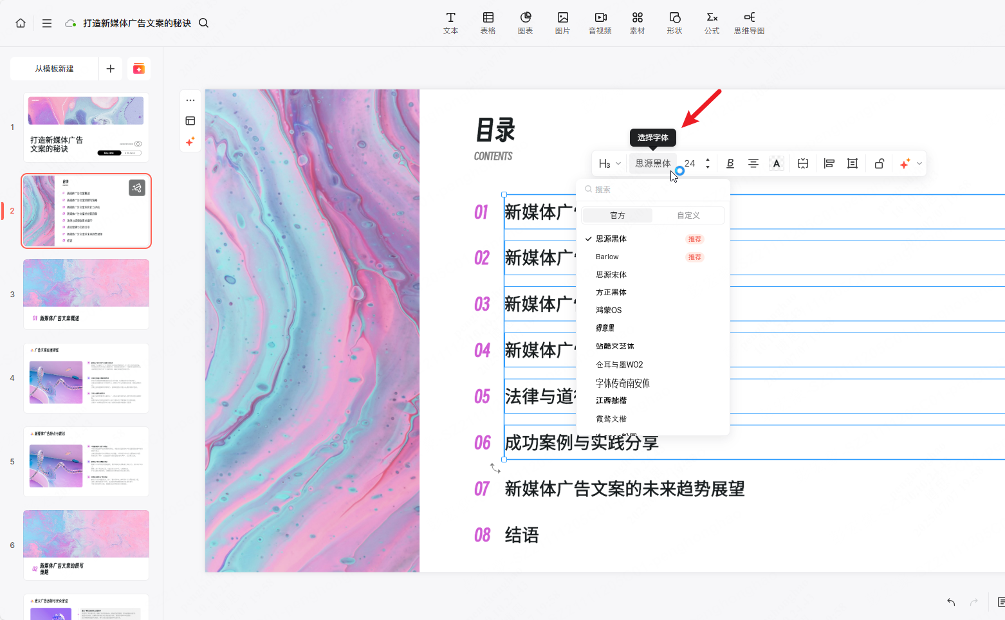Click the cloud sync status icon
1005x620 pixels.
(x=70, y=23)
